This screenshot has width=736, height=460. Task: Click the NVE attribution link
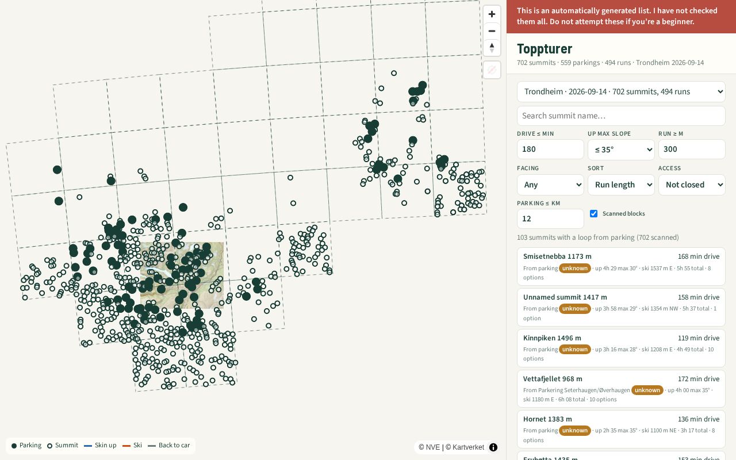429,447
